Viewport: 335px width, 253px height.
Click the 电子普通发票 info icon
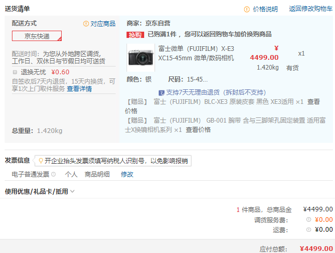(53, 174)
